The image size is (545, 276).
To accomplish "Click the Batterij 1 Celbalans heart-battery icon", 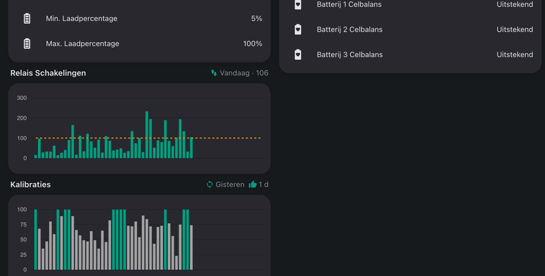I will [298, 5].
